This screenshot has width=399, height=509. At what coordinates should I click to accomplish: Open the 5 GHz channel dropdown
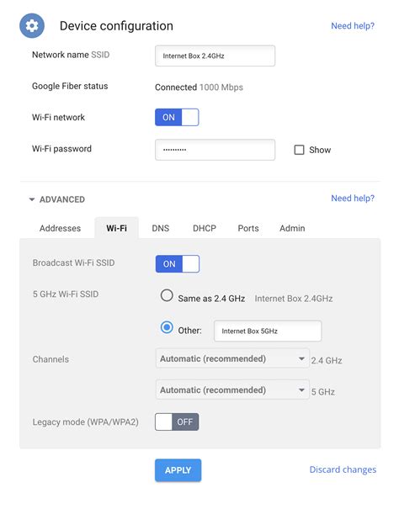click(232, 390)
